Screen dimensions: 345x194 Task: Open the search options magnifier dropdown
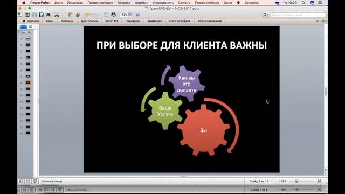click(266, 15)
